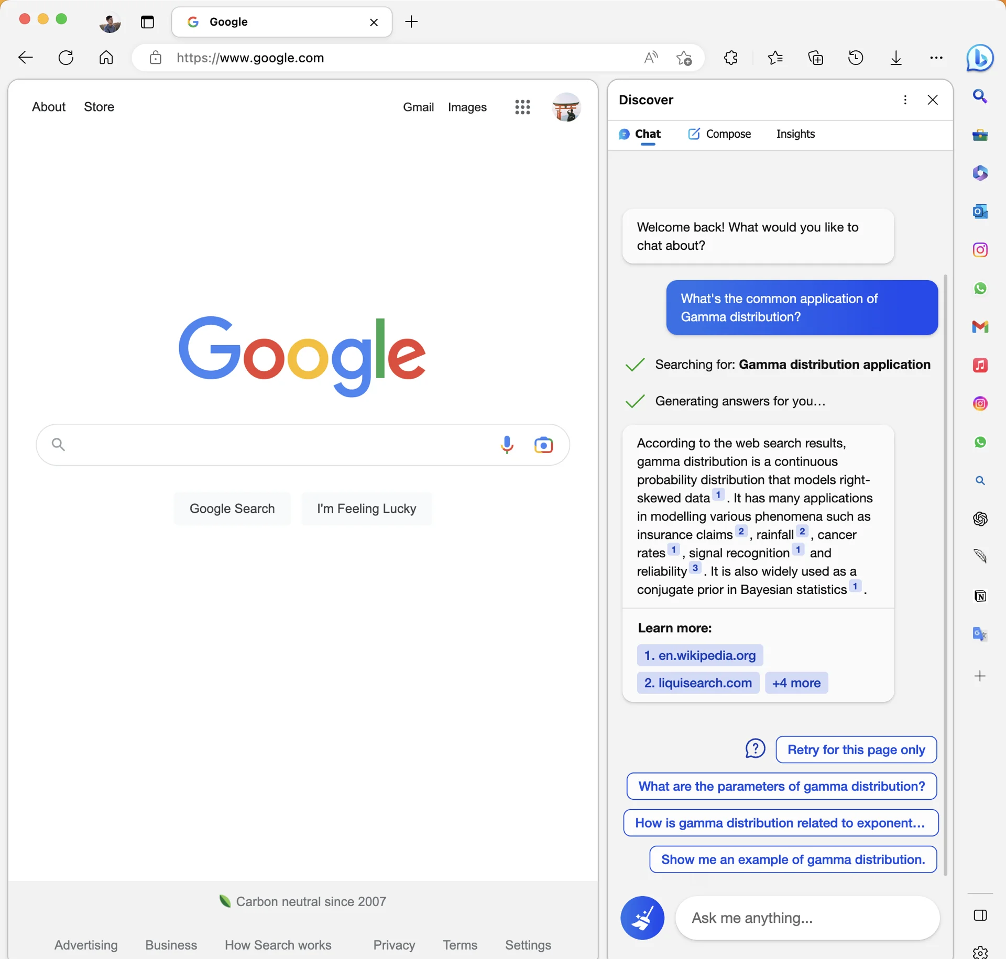Click the Google search input box
The width and height of the screenshot is (1006, 959).
pyautogui.click(x=303, y=445)
